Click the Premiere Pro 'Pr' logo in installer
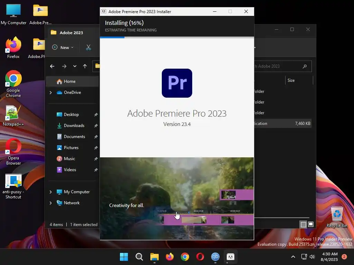Viewport: 354px width, 265px height. pyautogui.click(x=177, y=83)
